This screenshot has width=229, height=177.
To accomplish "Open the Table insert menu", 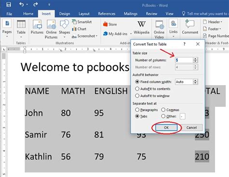I will point(21,29).
